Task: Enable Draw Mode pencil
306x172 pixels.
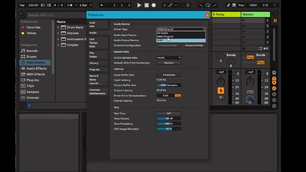Action: (228, 5)
